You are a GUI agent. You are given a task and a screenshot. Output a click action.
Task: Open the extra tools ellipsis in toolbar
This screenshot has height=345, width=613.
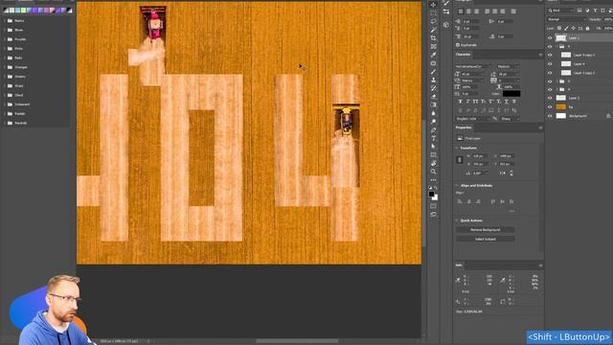click(x=433, y=180)
